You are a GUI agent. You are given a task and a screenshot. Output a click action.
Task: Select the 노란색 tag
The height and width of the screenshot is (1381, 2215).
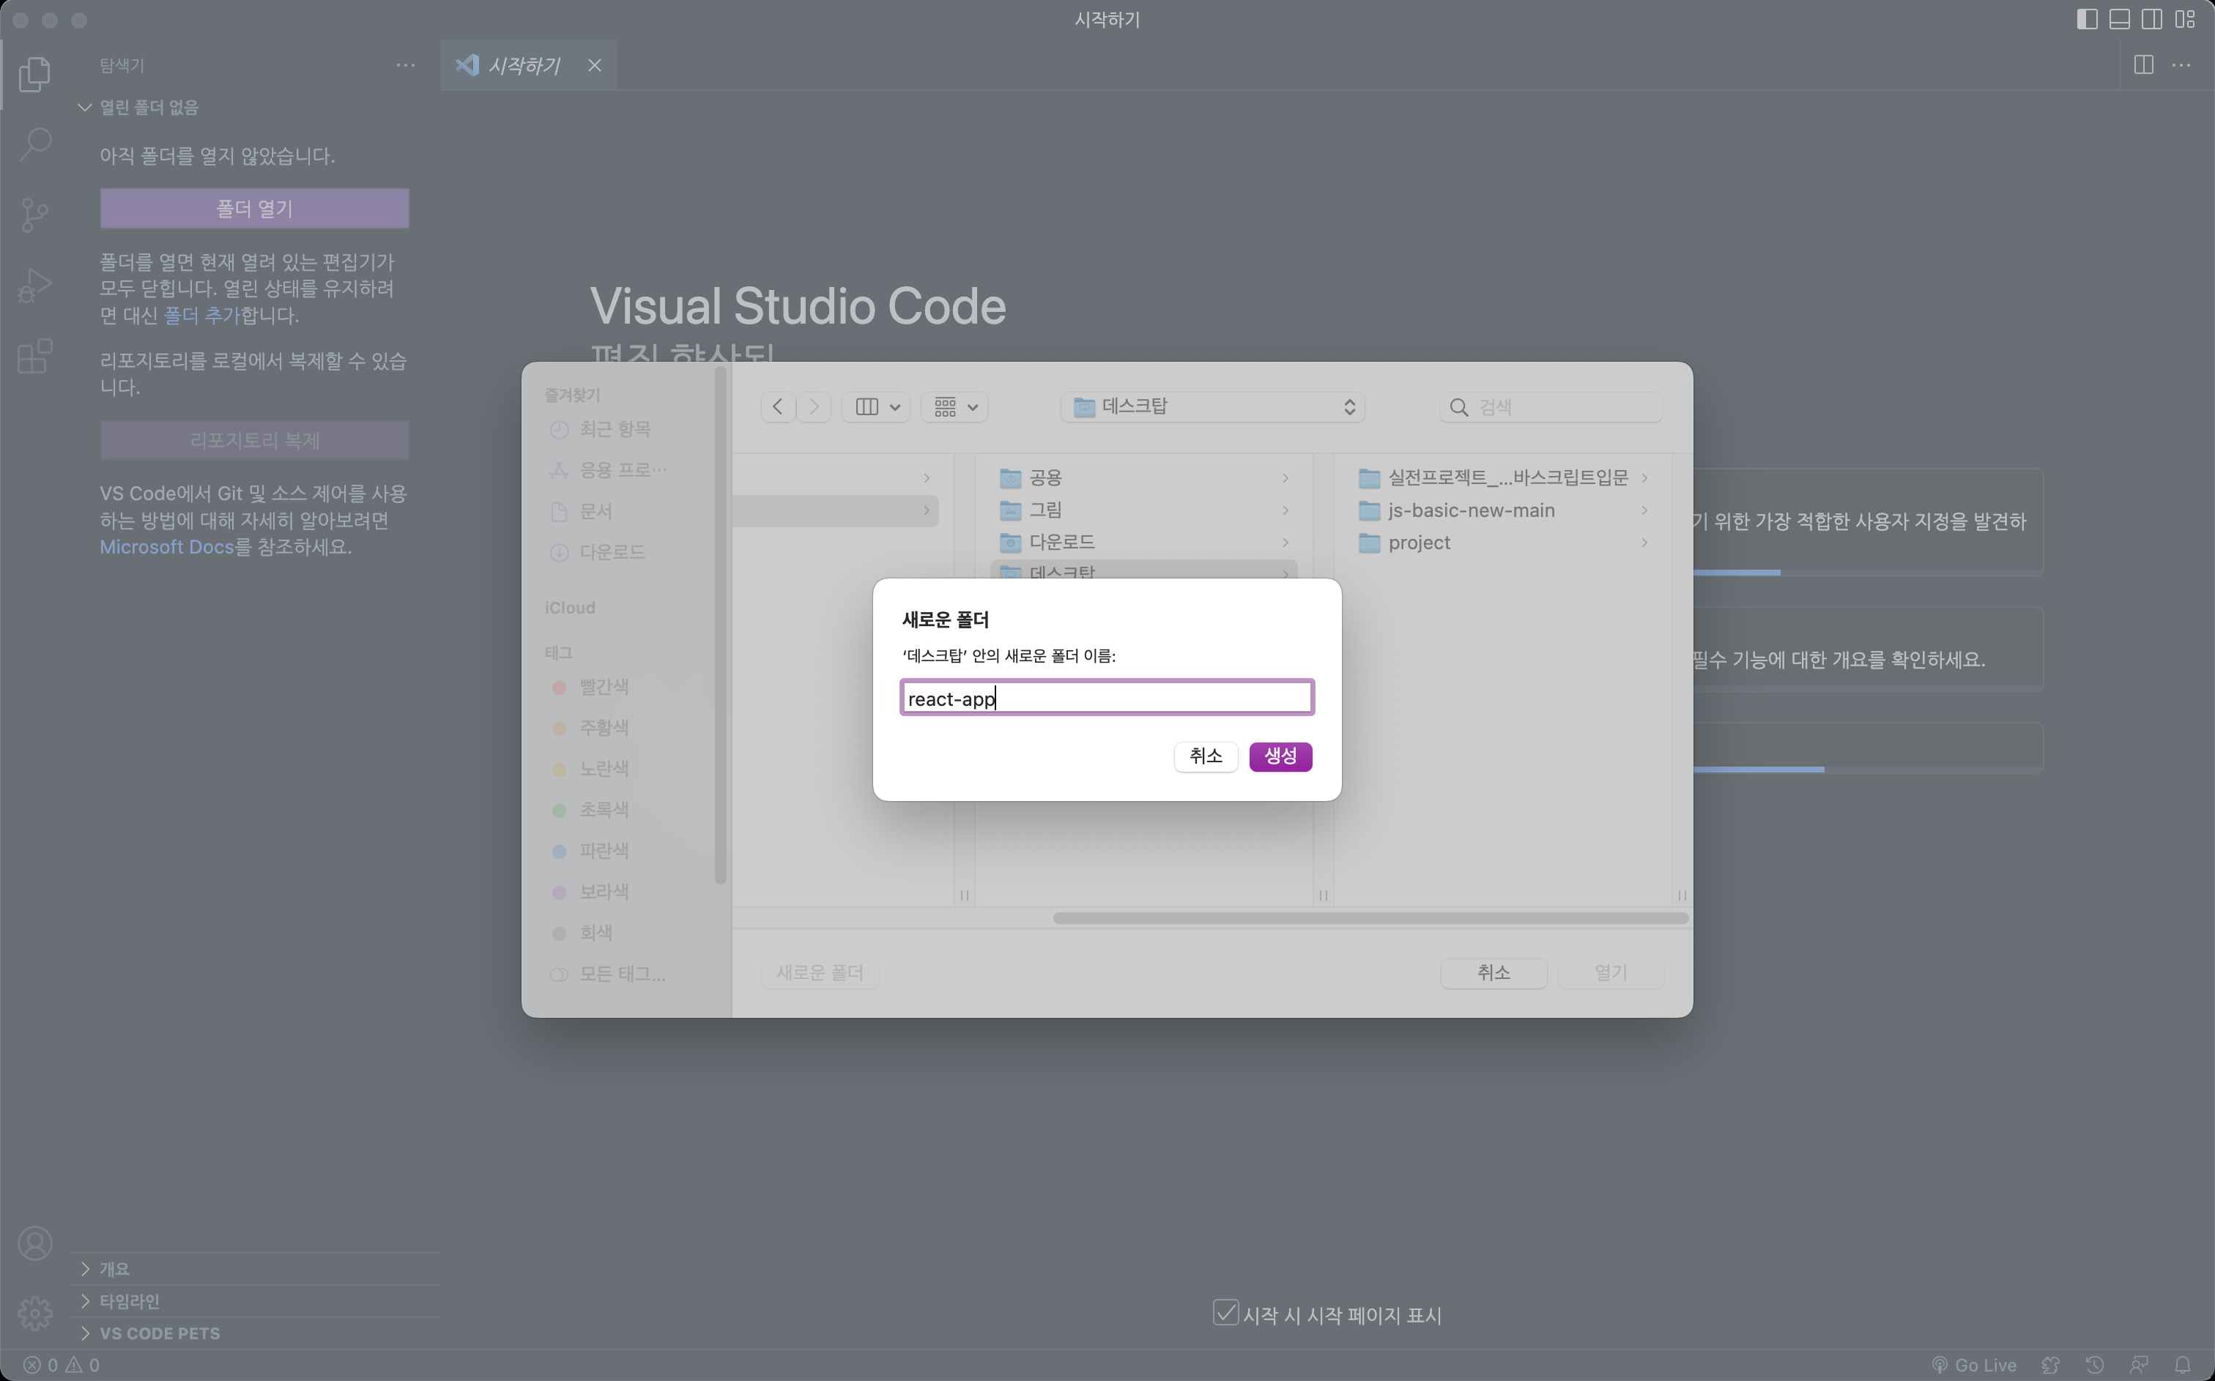(591, 768)
